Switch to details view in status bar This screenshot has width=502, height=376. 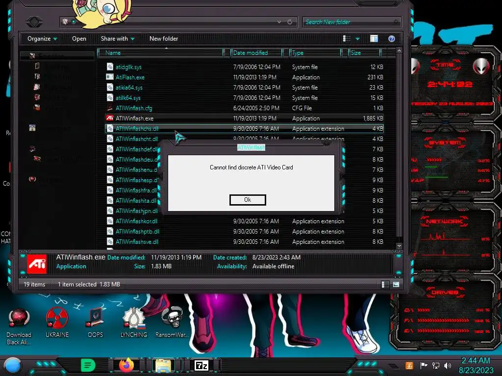(x=385, y=284)
